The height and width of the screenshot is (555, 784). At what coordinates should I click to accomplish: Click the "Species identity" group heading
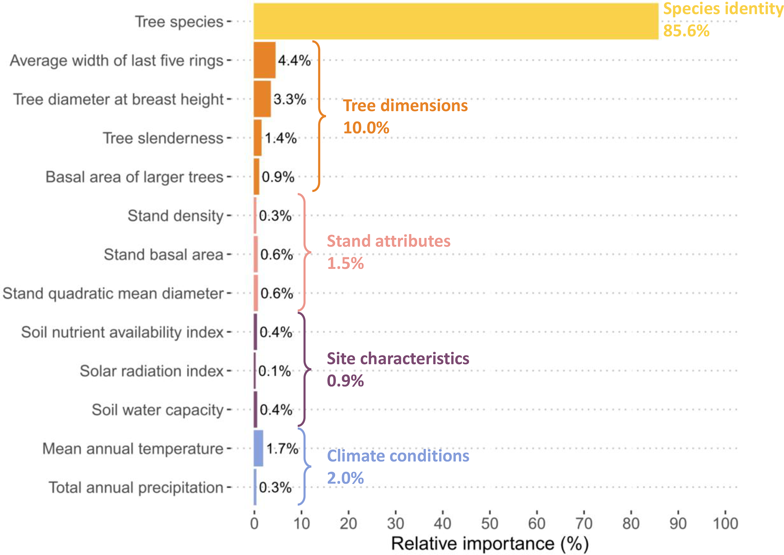coord(723,9)
